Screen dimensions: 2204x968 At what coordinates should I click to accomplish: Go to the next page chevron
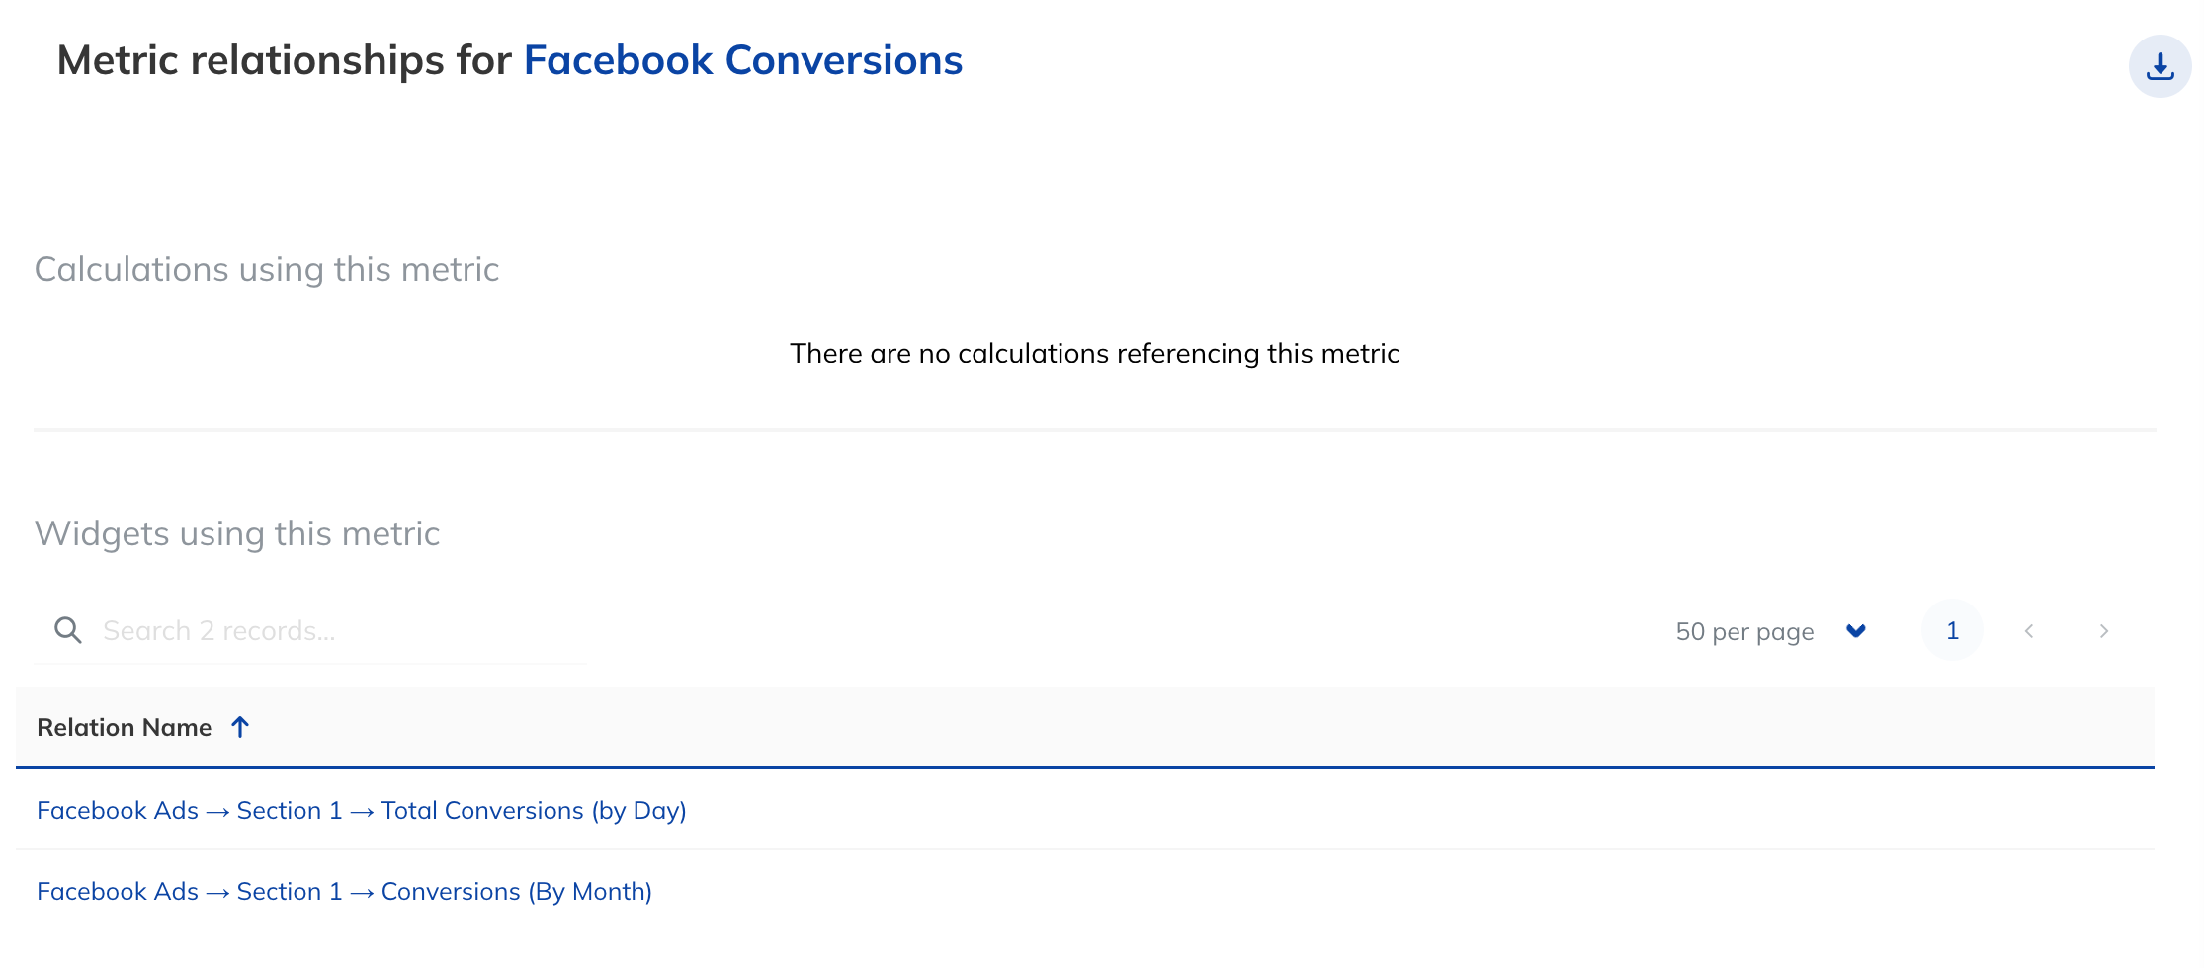tap(2104, 631)
